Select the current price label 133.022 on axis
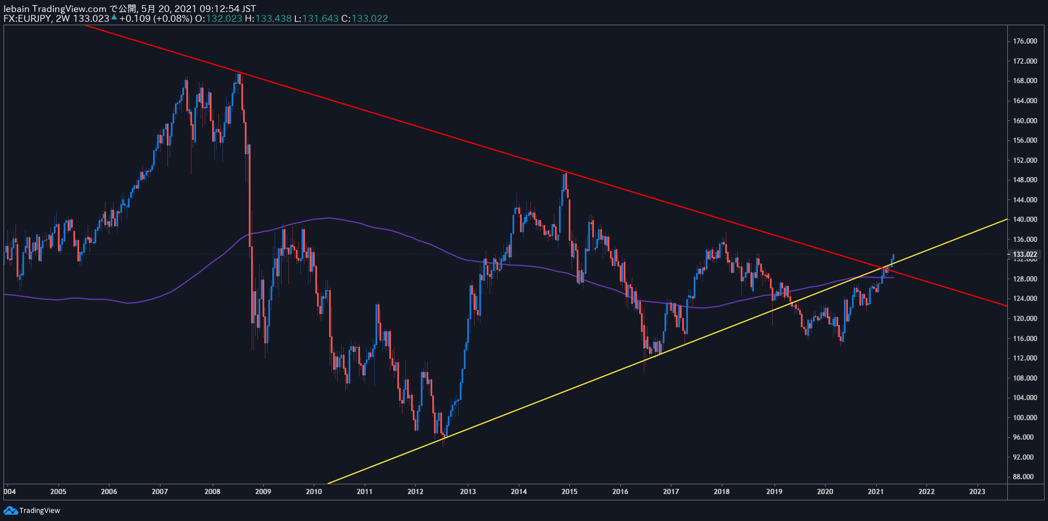 (x=1025, y=254)
